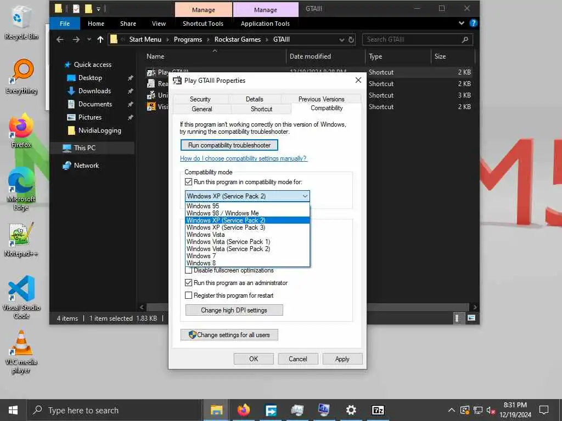Switch to large thumbnails view icon

[471, 318]
